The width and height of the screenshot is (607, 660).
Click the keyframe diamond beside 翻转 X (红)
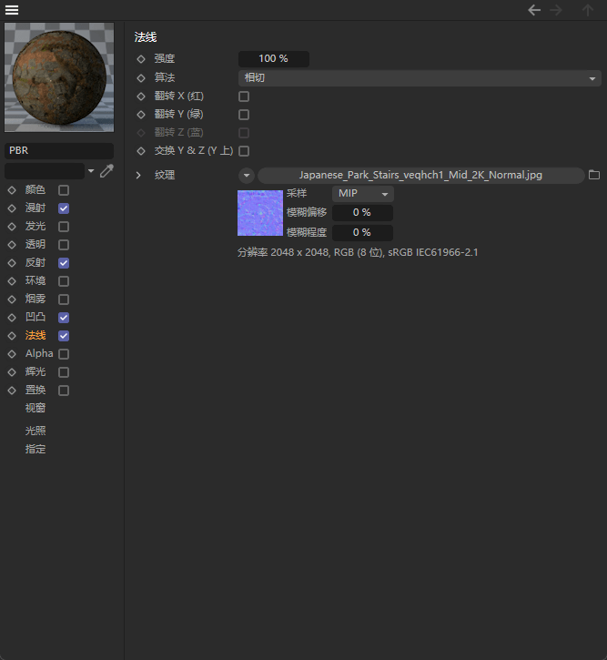click(141, 96)
